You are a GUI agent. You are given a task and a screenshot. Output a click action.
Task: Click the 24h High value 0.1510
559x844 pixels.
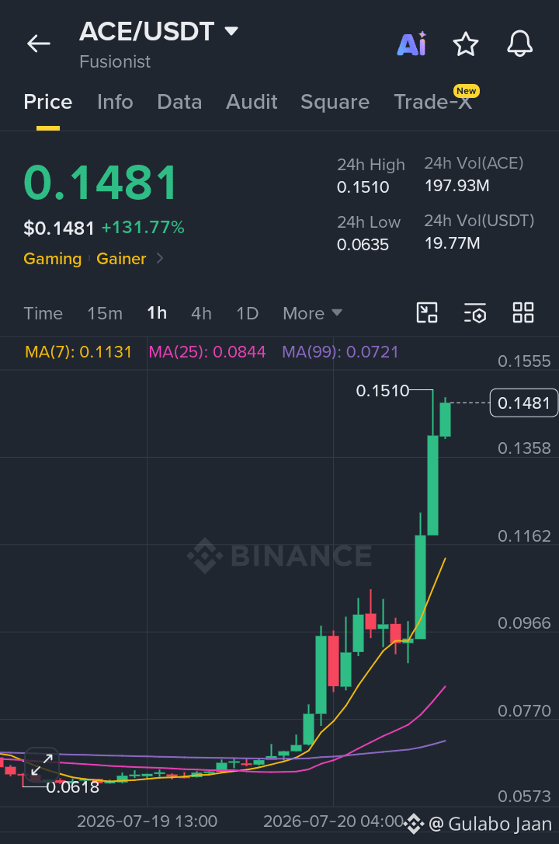pos(363,187)
